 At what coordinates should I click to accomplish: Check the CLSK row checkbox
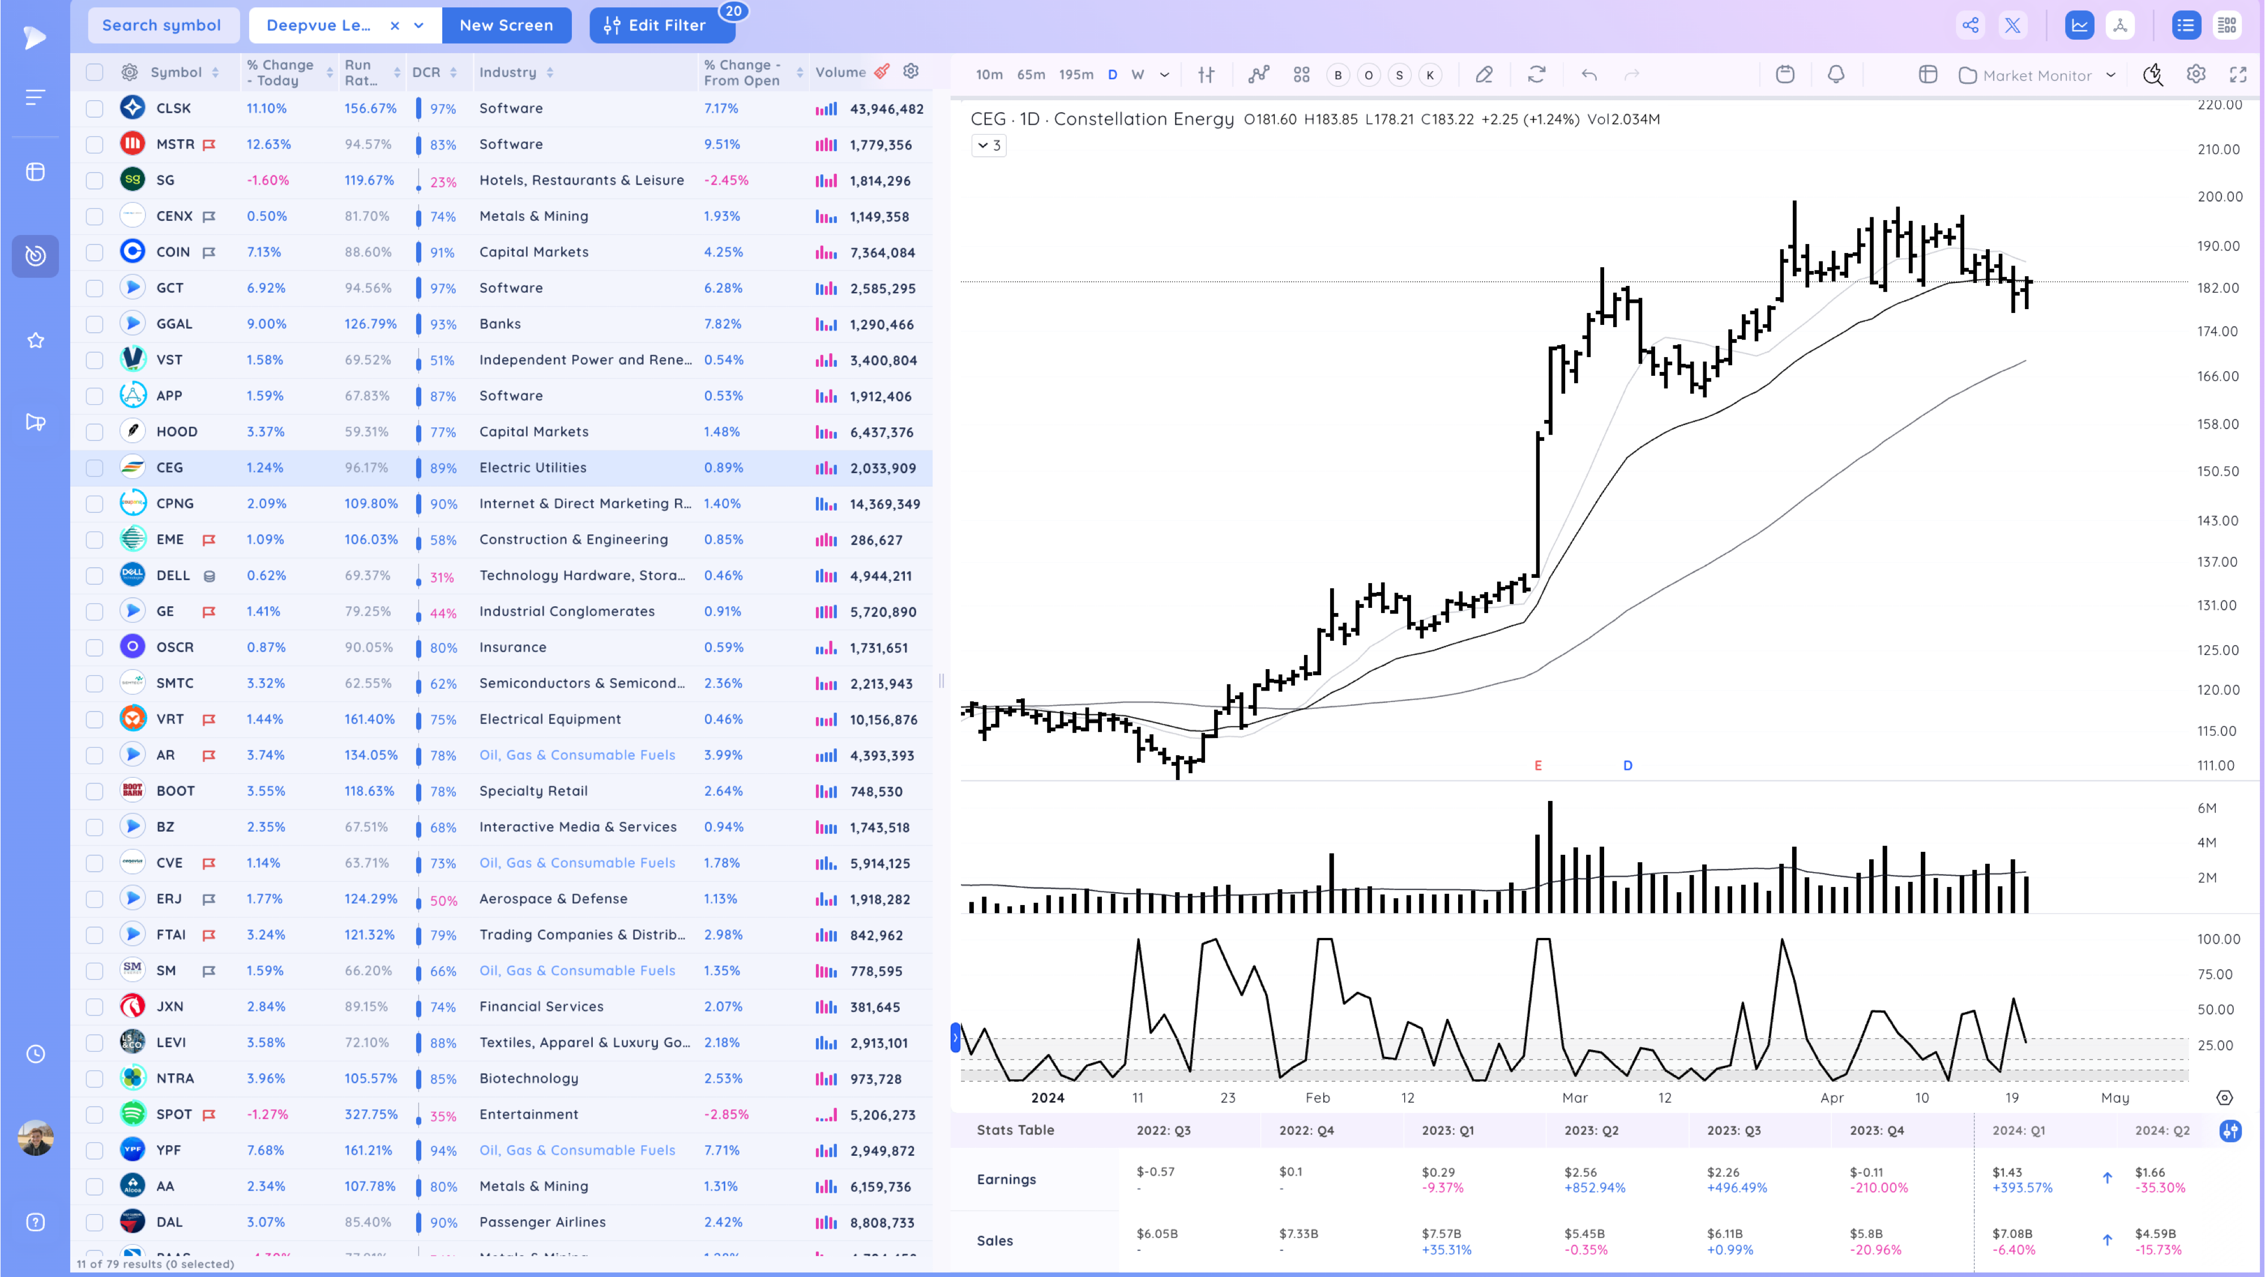click(x=95, y=108)
